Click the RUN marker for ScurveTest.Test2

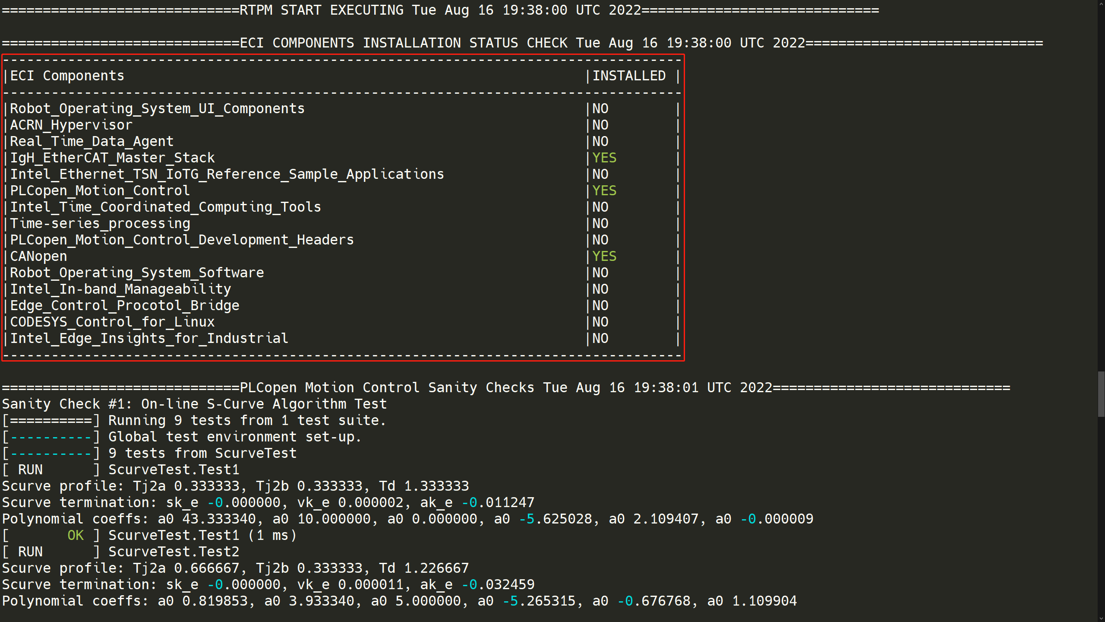[x=30, y=552]
